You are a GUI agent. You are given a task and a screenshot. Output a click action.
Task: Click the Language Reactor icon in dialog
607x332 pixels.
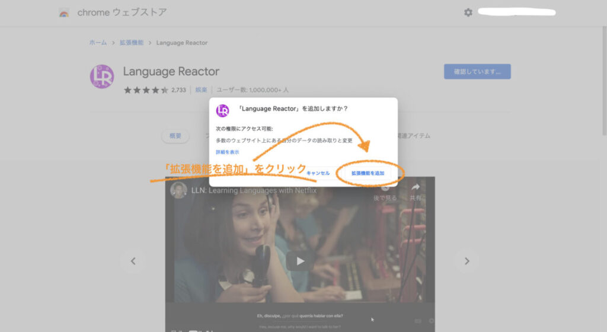(223, 110)
